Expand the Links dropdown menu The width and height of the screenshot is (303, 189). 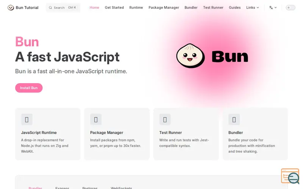(252, 8)
